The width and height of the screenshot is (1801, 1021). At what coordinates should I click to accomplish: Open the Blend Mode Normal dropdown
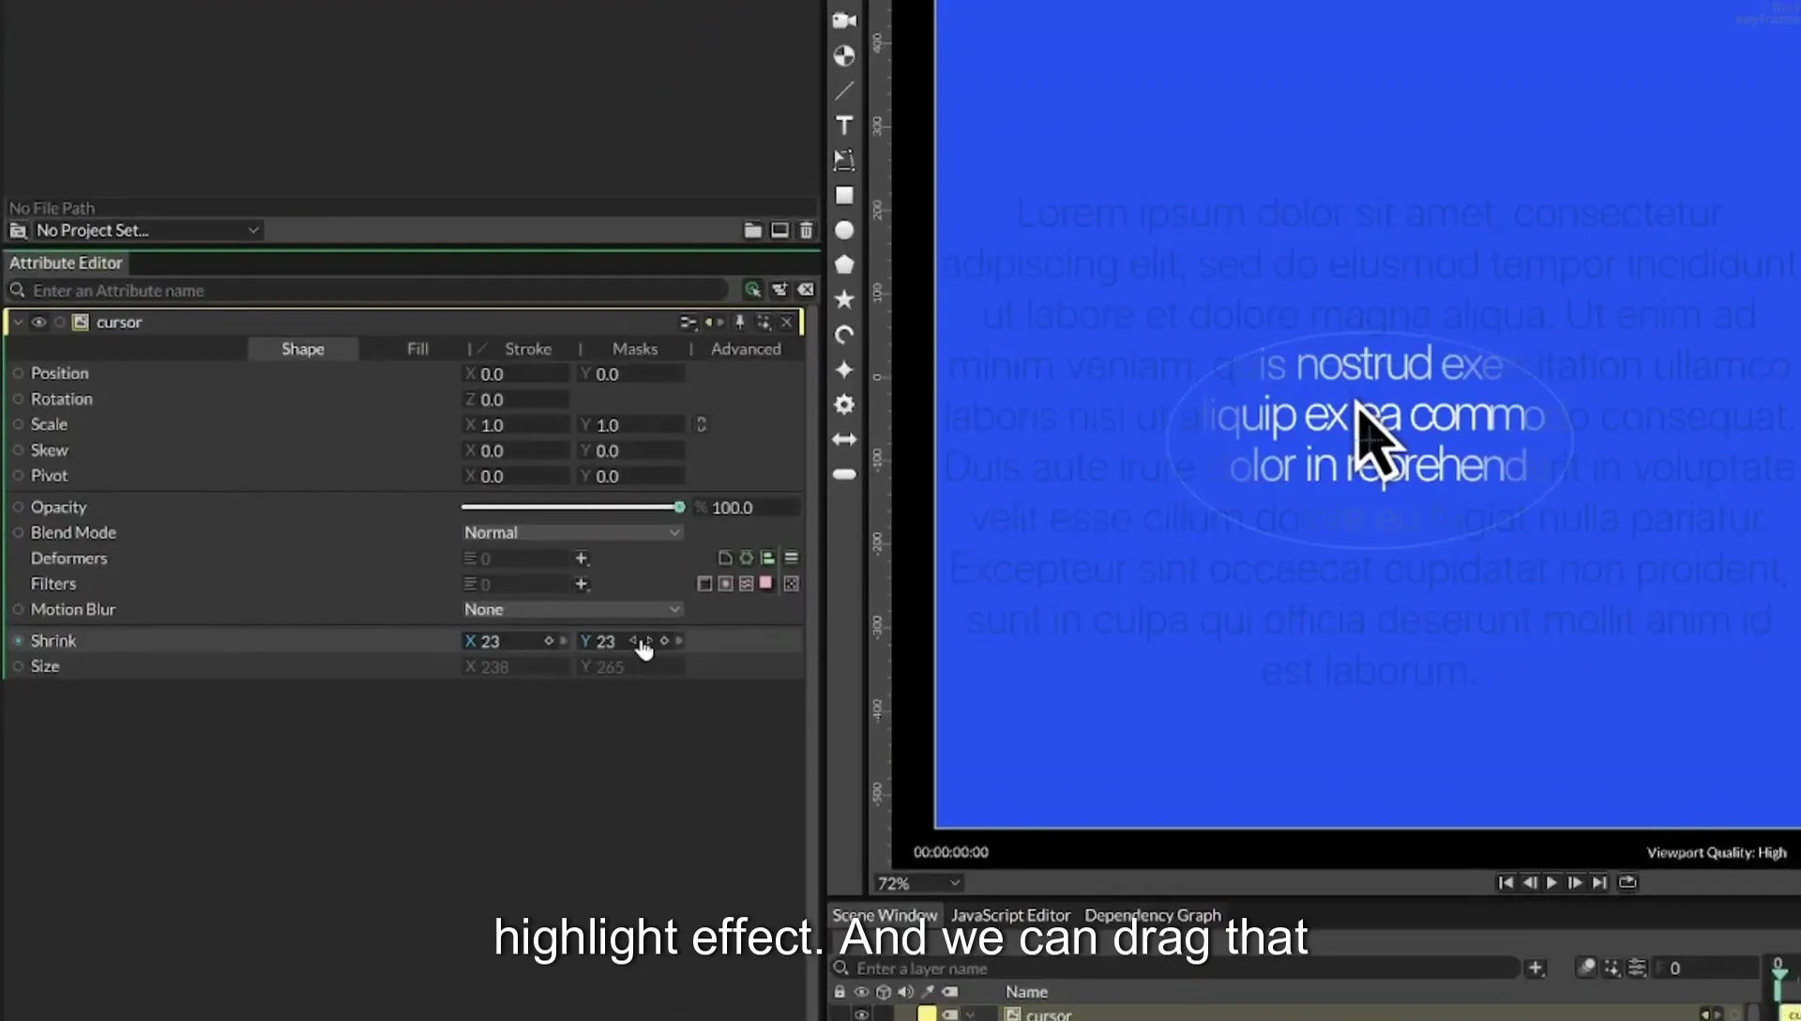(572, 532)
